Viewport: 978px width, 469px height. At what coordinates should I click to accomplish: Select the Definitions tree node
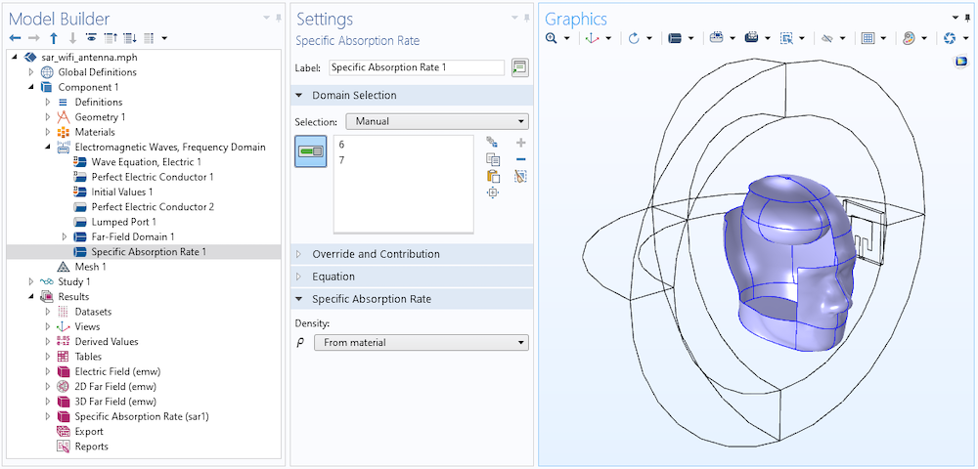point(99,103)
